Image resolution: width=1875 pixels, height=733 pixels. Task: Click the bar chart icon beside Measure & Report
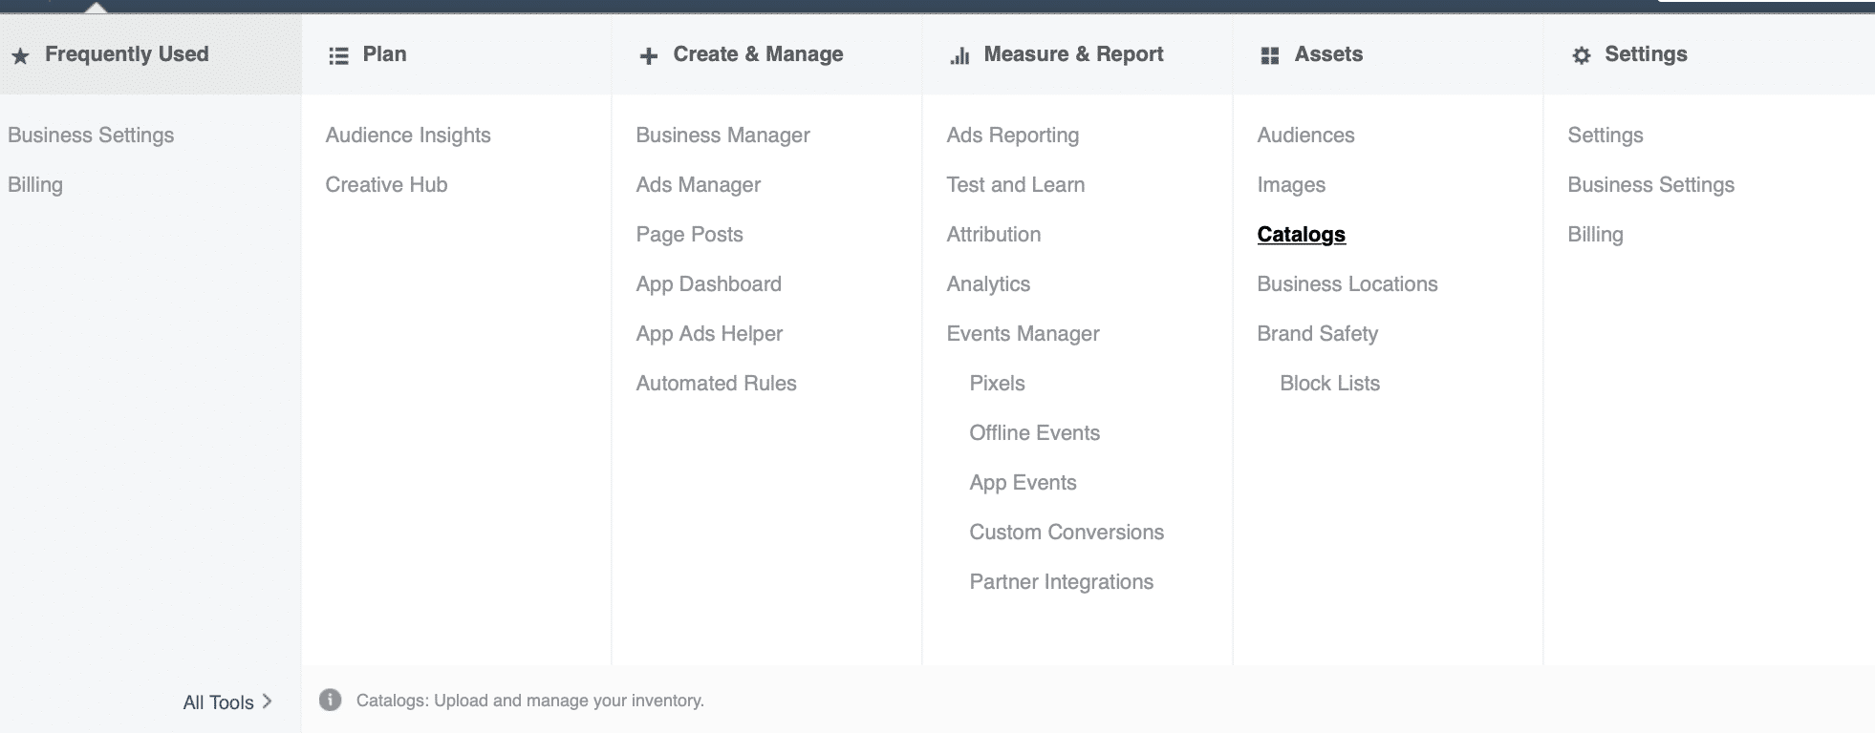[x=959, y=56]
